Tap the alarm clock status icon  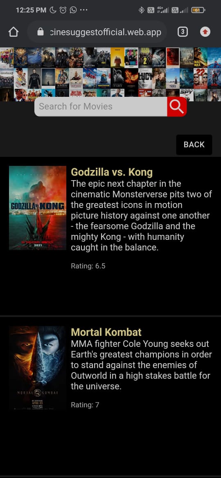tap(63, 10)
